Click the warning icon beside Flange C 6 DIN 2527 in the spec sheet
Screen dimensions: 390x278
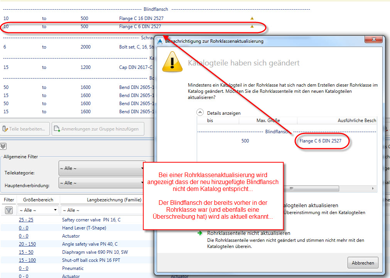[x=252, y=27]
